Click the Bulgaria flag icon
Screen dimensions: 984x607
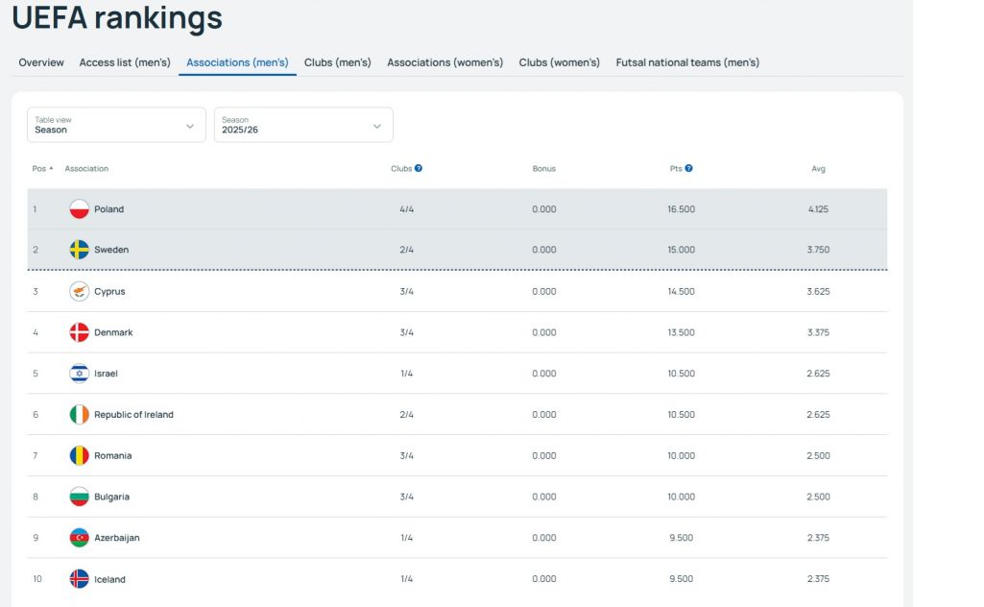(79, 497)
